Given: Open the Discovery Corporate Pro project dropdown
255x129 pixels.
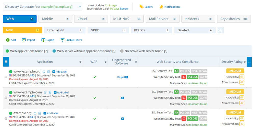Looking at the screenshot, I should [43, 7].
